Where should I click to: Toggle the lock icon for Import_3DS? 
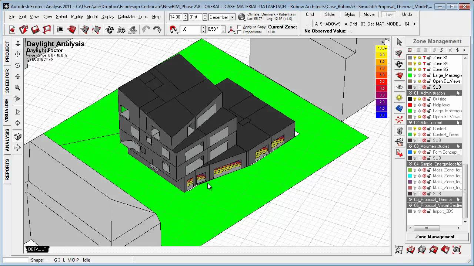tap(429, 211)
